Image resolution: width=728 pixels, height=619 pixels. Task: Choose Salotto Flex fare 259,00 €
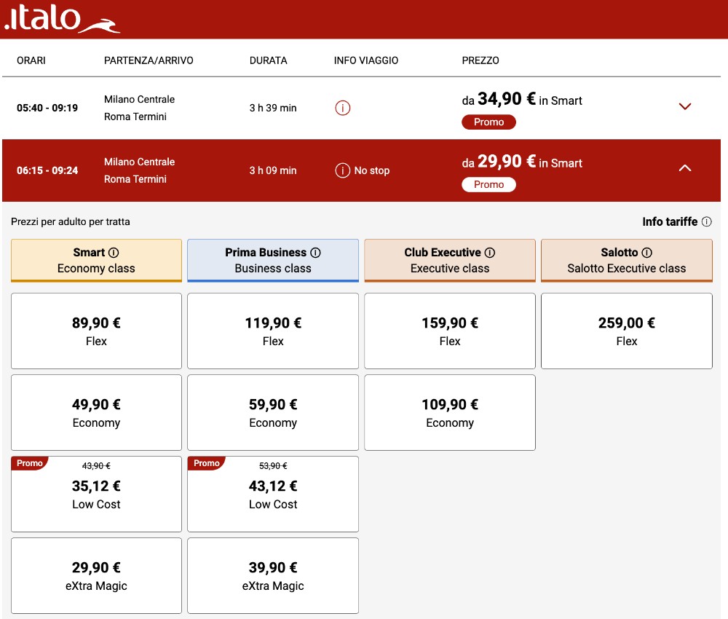point(627,331)
